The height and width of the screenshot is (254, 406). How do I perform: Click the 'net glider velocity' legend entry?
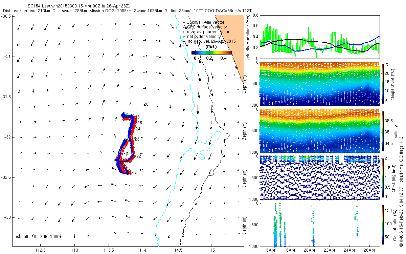[x=204, y=37]
